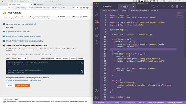The width and height of the screenshot is (186, 104).
Task: Go back using browser back arrow
Action: (x=2, y=8)
